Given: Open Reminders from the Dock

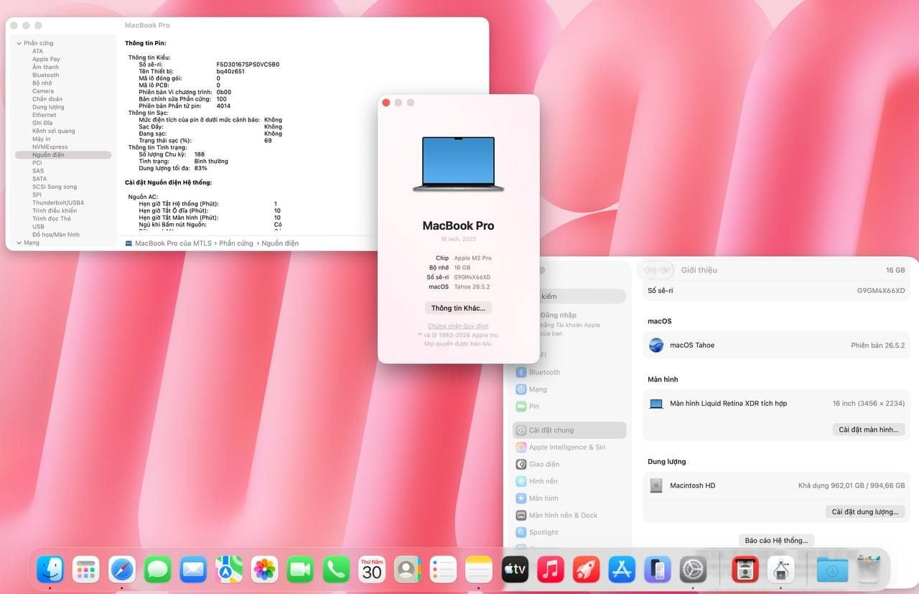Looking at the screenshot, I should (443, 570).
